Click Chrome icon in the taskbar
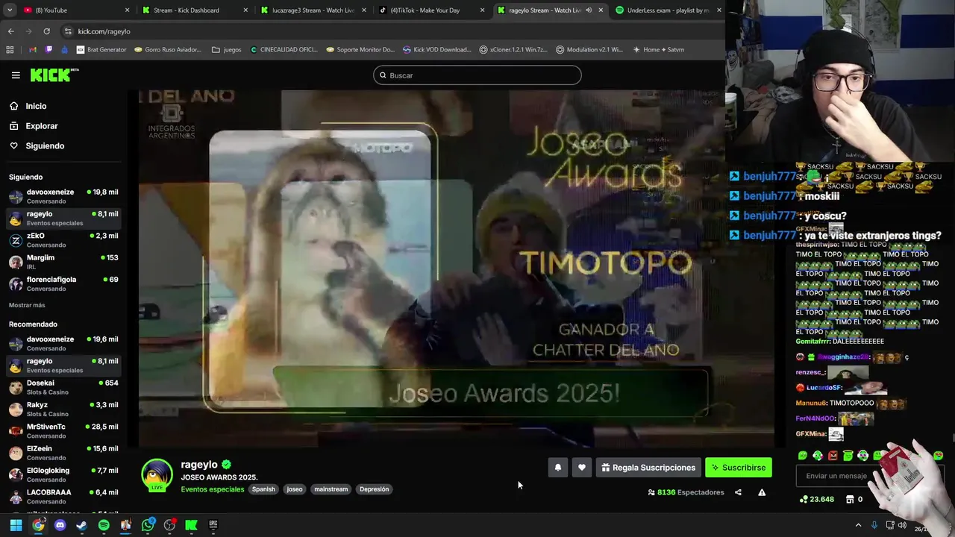 tap(38, 525)
